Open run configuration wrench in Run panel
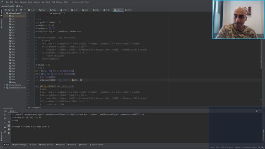 click(5, 118)
